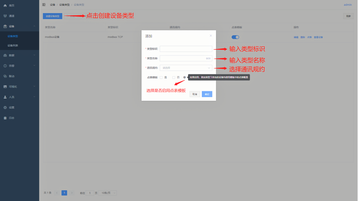This screenshot has width=358, height=201.
Task: Click the modbus TCP table cell
Action: pos(115,37)
